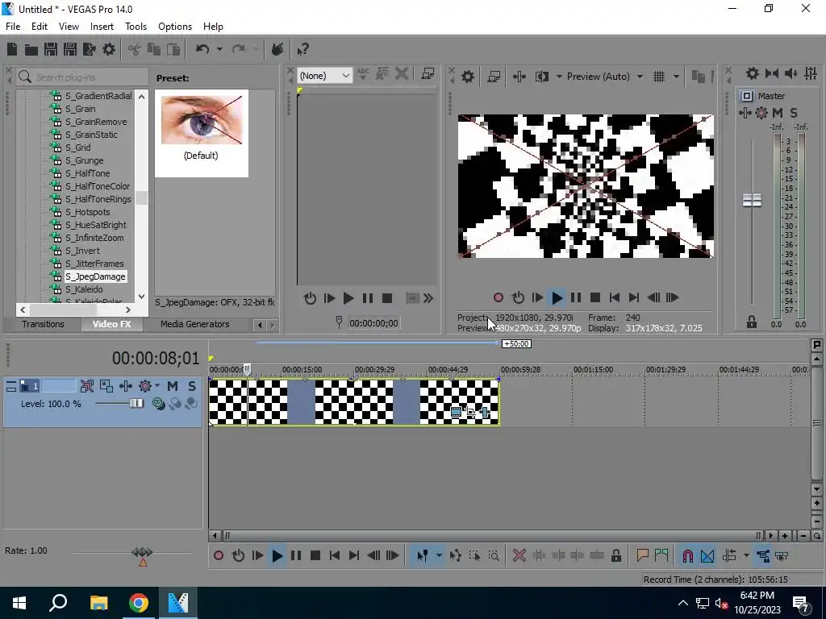Select the Zoom Edit Tool magnifier

coord(494,556)
